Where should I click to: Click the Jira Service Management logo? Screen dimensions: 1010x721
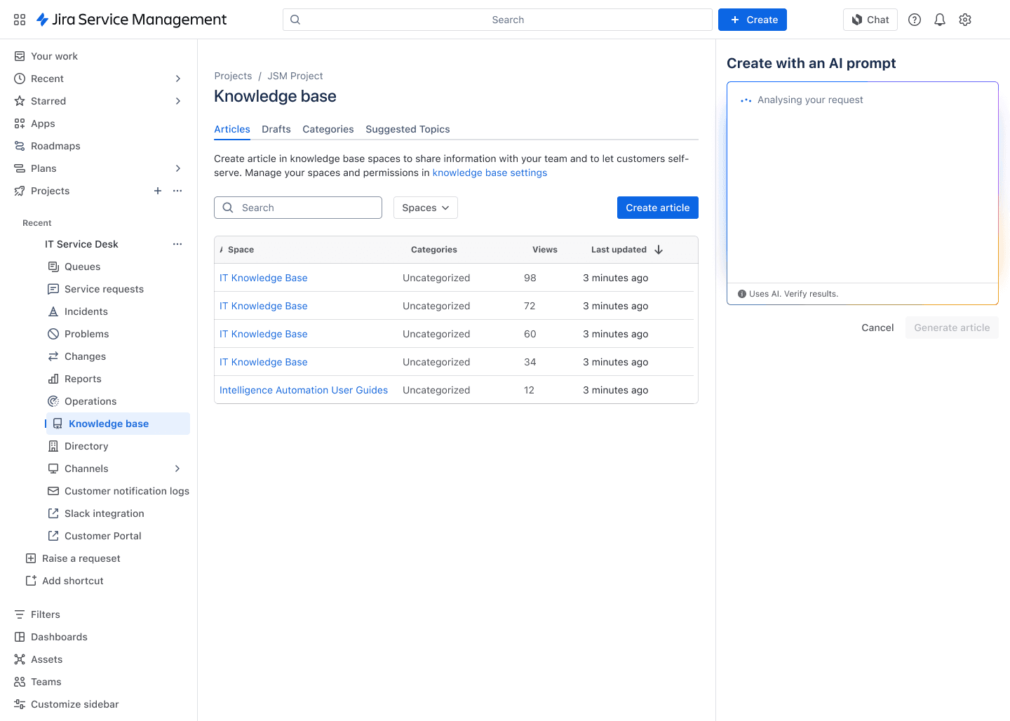pos(131,20)
